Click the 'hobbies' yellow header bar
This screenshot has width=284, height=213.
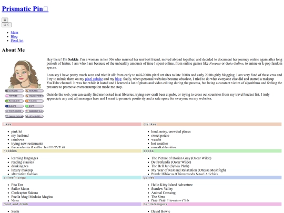[72, 151]
